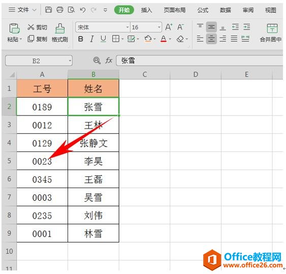Viewport: 286px width, 274px height.
Task: Switch to the 插入 (Insert) tab
Action: (146, 10)
